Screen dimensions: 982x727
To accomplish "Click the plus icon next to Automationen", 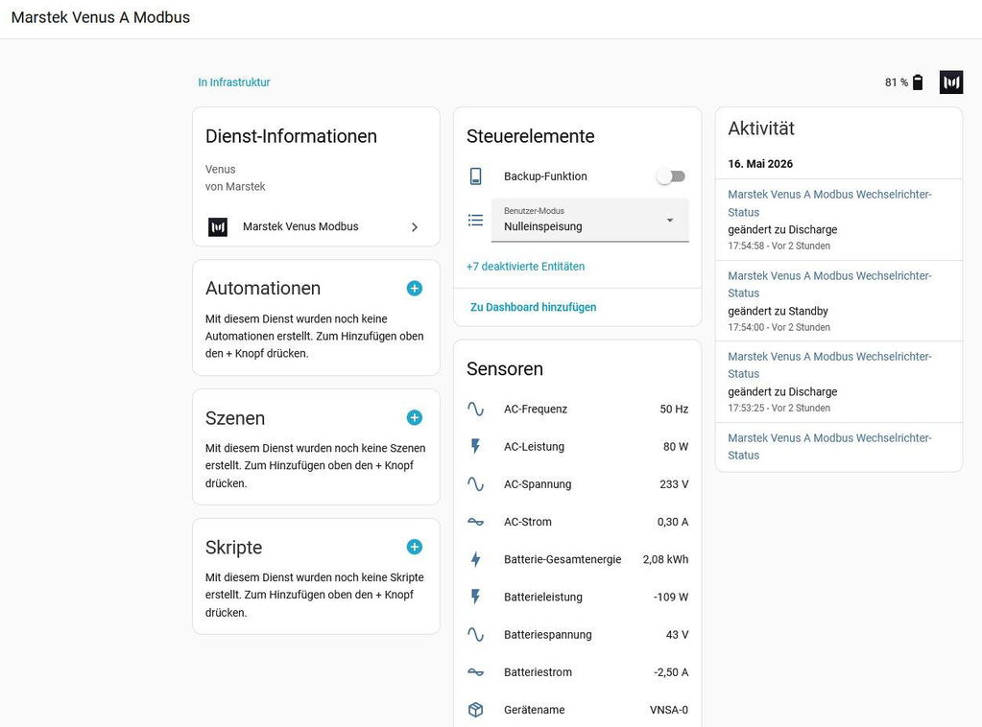I will [x=414, y=289].
